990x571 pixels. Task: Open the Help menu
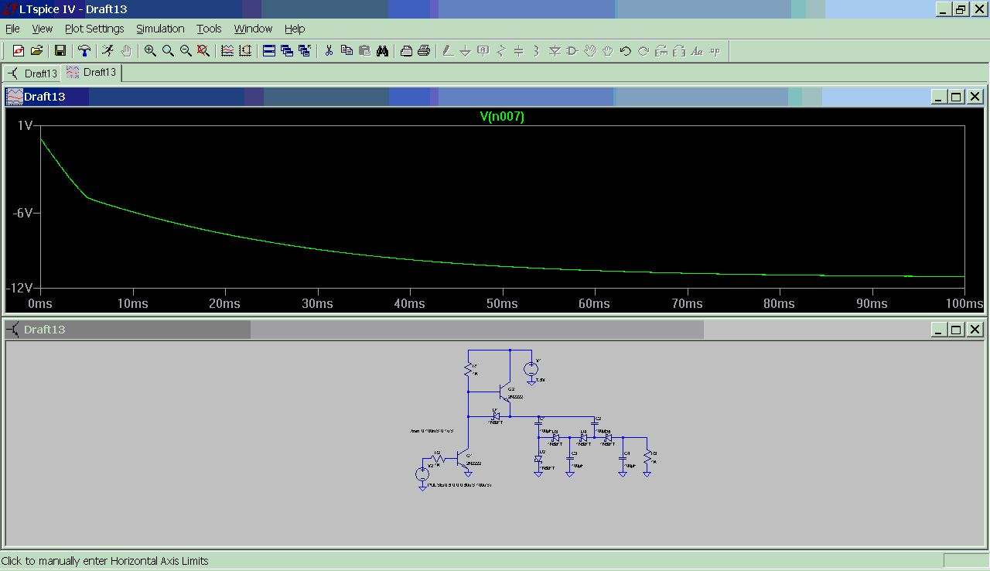tap(295, 29)
